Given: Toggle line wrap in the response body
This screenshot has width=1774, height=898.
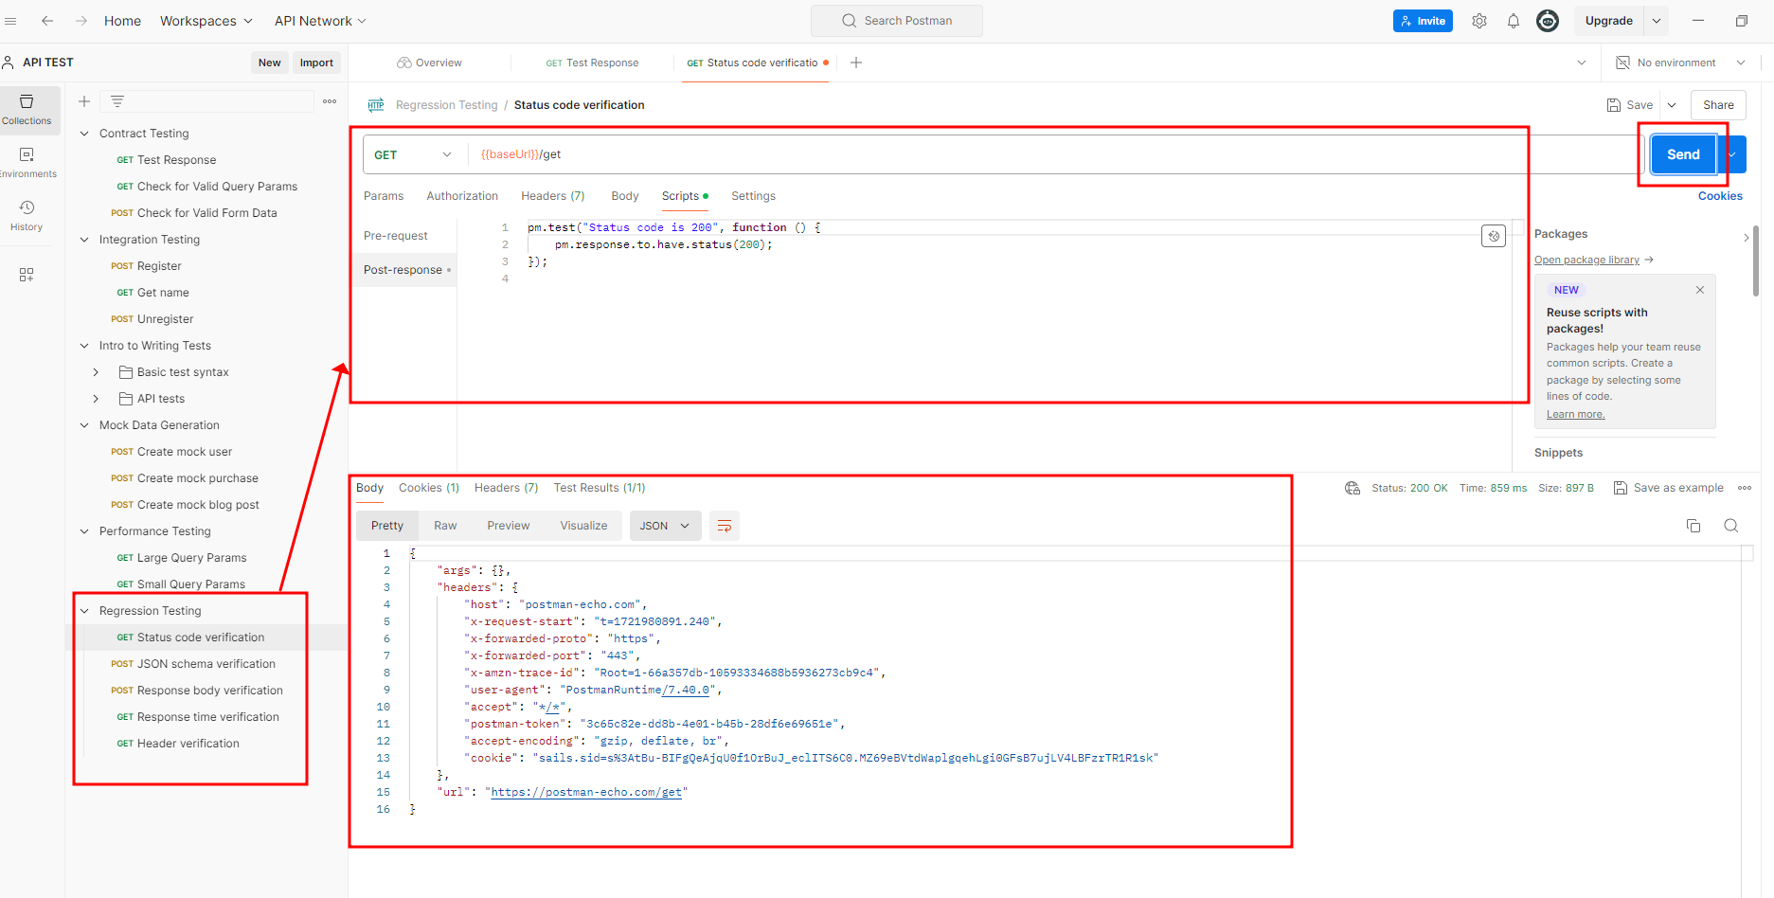Looking at the screenshot, I should coord(725,526).
